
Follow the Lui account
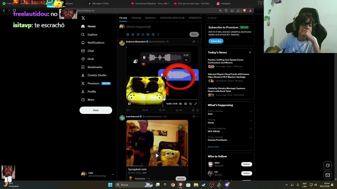(x=246, y=173)
